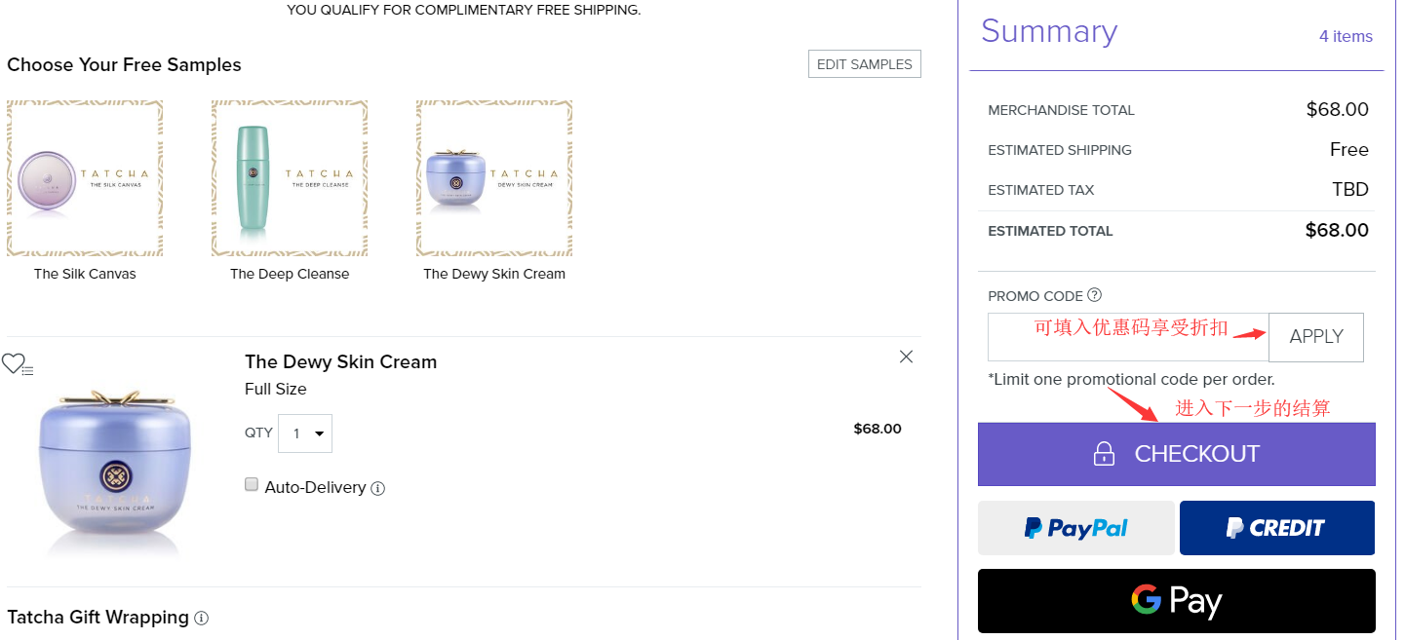Pay using the Google Pay button
Image resolution: width=1405 pixels, height=640 pixels.
click(x=1176, y=601)
